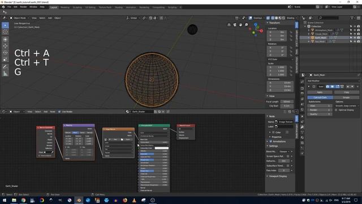This screenshot has width=362, height=204.
Task: Click the Render properties tab icon
Action: [x=302, y=88]
